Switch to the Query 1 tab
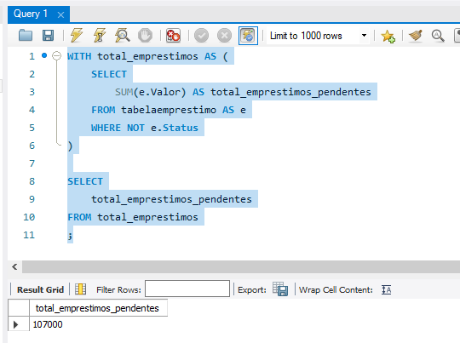Viewport: 460px width, 343px height. point(31,14)
